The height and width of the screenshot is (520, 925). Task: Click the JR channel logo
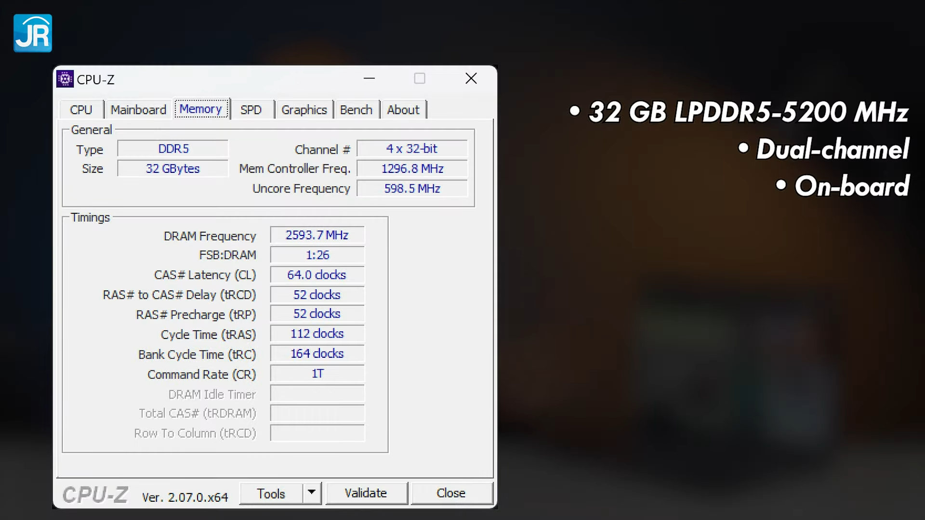pyautogui.click(x=32, y=33)
